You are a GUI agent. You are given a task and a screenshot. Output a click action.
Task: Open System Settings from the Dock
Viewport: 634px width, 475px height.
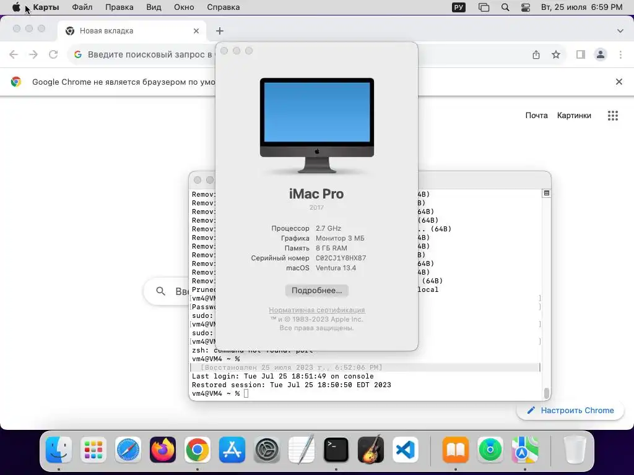coord(266,450)
